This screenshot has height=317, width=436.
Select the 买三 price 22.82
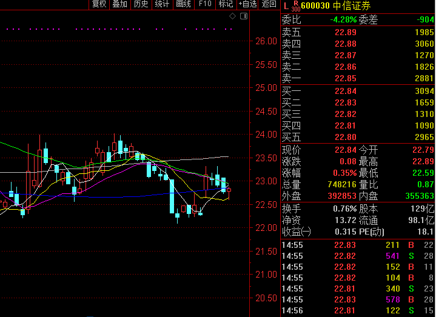click(346, 114)
